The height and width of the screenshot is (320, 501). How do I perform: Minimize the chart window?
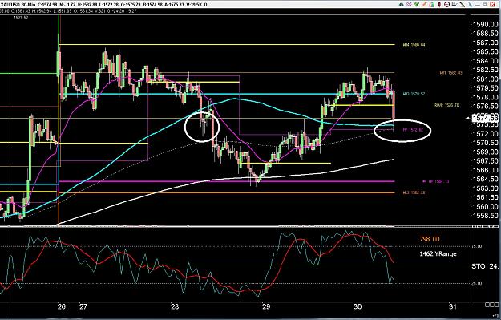(478, 5)
